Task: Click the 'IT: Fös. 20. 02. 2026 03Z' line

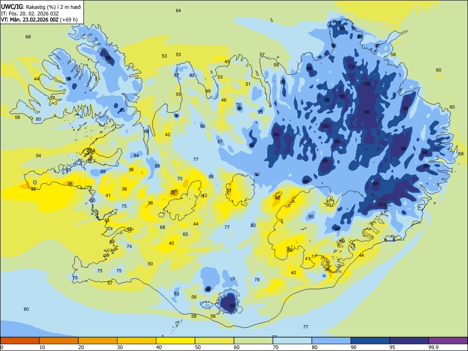Action: (30, 14)
